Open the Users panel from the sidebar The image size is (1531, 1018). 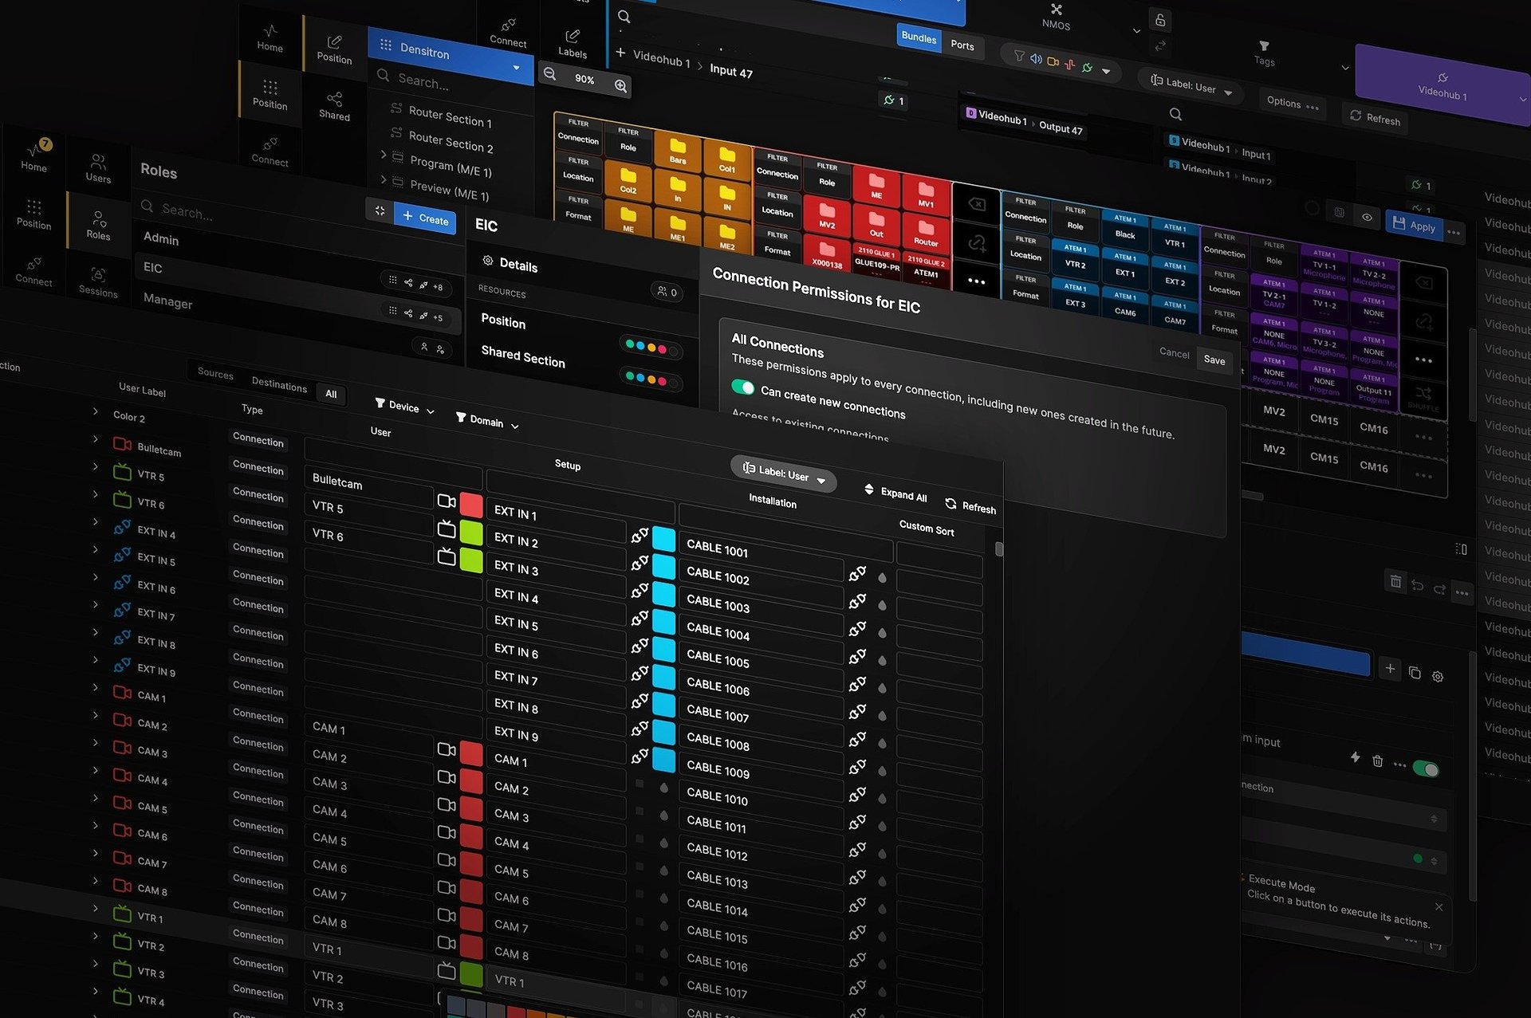(x=98, y=169)
